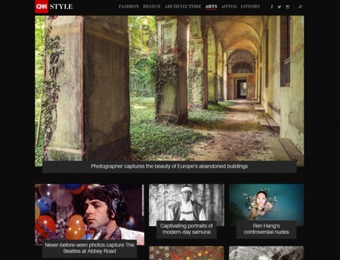Open the Twitter social icon
Viewport: 340px width, 260px height.
pyautogui.click(x=279, y=7)
